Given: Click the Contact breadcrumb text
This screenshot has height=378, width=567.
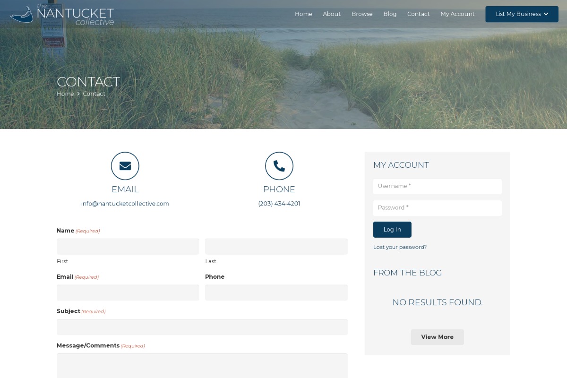Looking at the screenshot, I should (94, 94).
